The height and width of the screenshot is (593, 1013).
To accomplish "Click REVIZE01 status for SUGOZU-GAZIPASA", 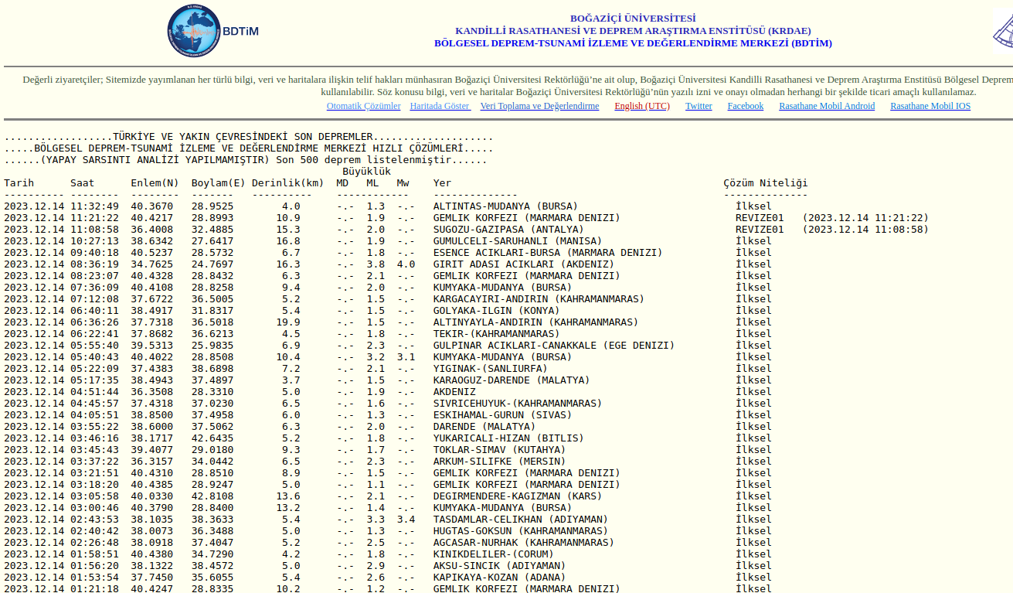I will tap(759, 230).
